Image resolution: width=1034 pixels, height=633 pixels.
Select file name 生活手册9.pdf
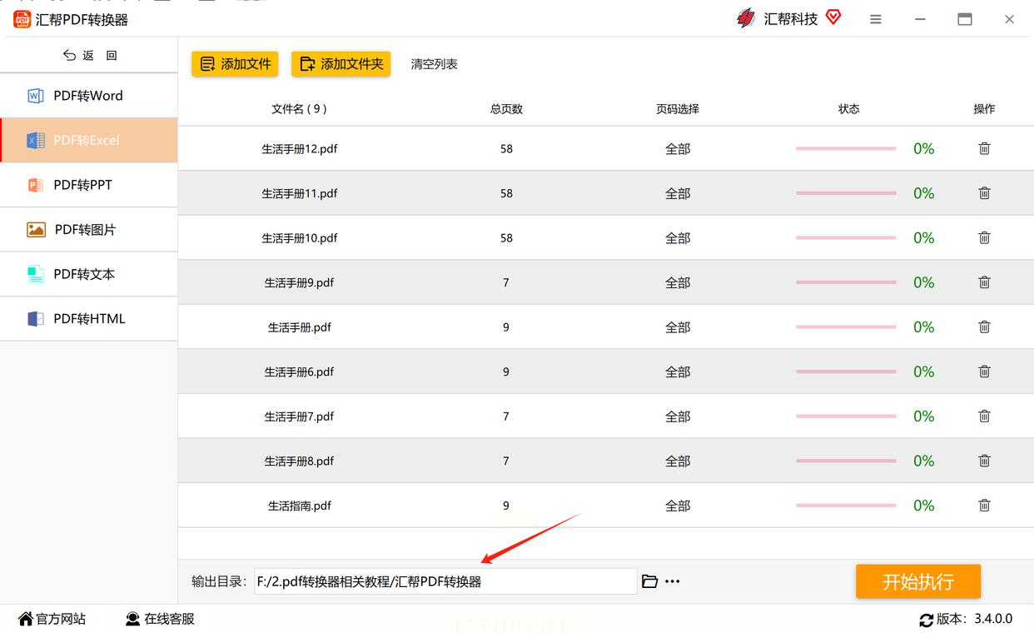pyautogui.click(x=300, y=282)
